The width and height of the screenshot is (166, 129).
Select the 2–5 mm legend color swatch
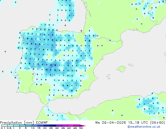point(23,126)
